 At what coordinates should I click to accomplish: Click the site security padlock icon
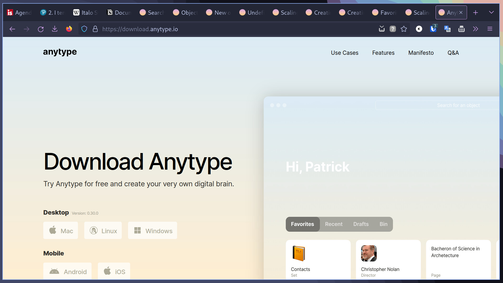95,29
